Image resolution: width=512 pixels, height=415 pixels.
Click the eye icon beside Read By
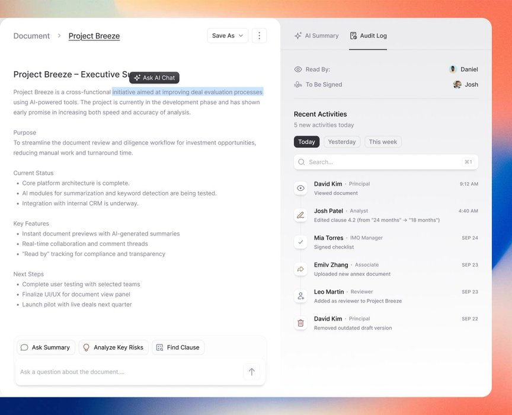click(298, 69)
